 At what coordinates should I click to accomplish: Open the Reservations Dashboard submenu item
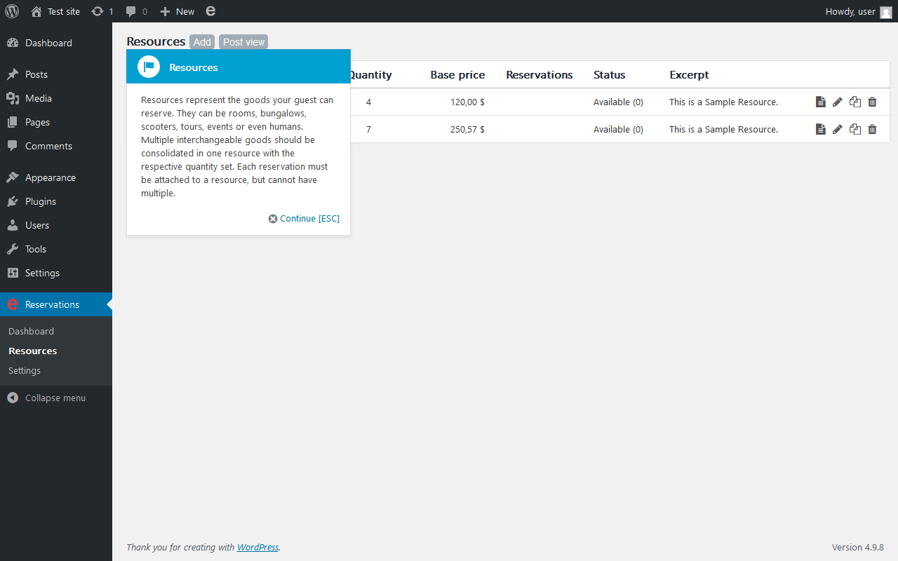(x=31, y=331)
